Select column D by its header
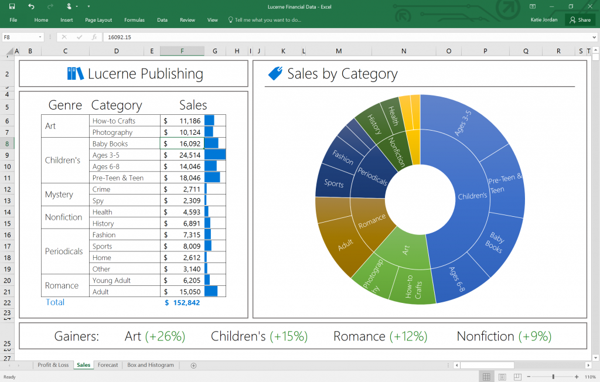 117,51
